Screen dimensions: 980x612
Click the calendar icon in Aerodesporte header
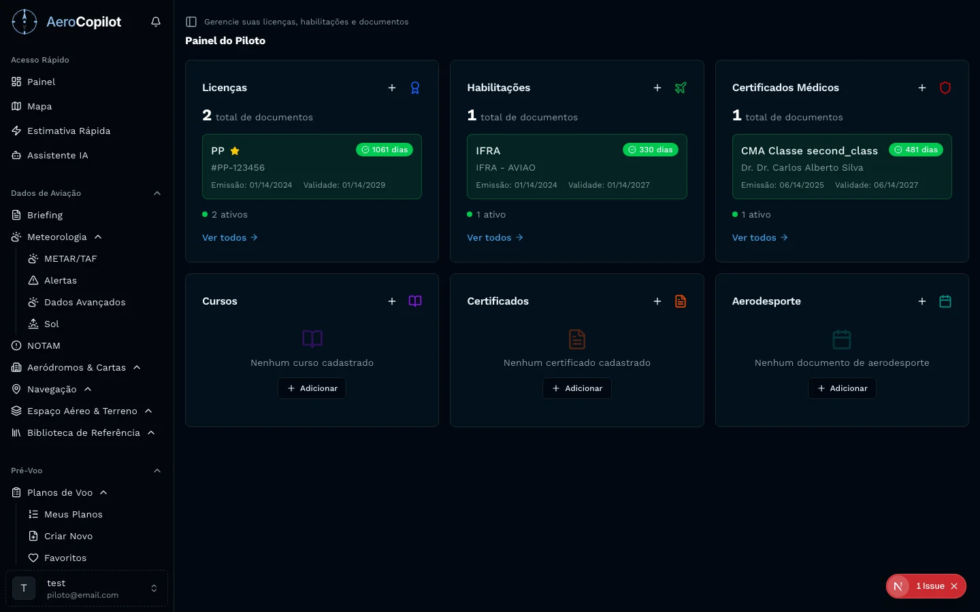coord(945,301)
